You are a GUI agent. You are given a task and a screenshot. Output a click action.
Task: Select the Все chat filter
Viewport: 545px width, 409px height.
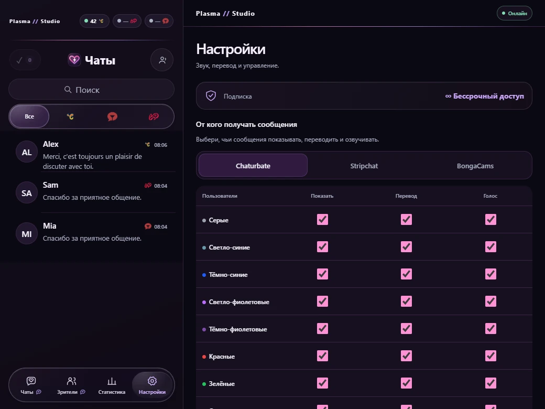(29, 116)
